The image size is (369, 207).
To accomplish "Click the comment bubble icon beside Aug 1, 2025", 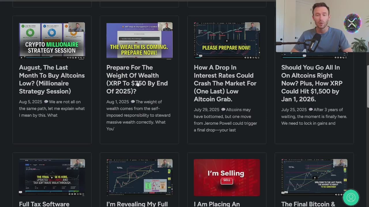I will (x=133, y=102).
